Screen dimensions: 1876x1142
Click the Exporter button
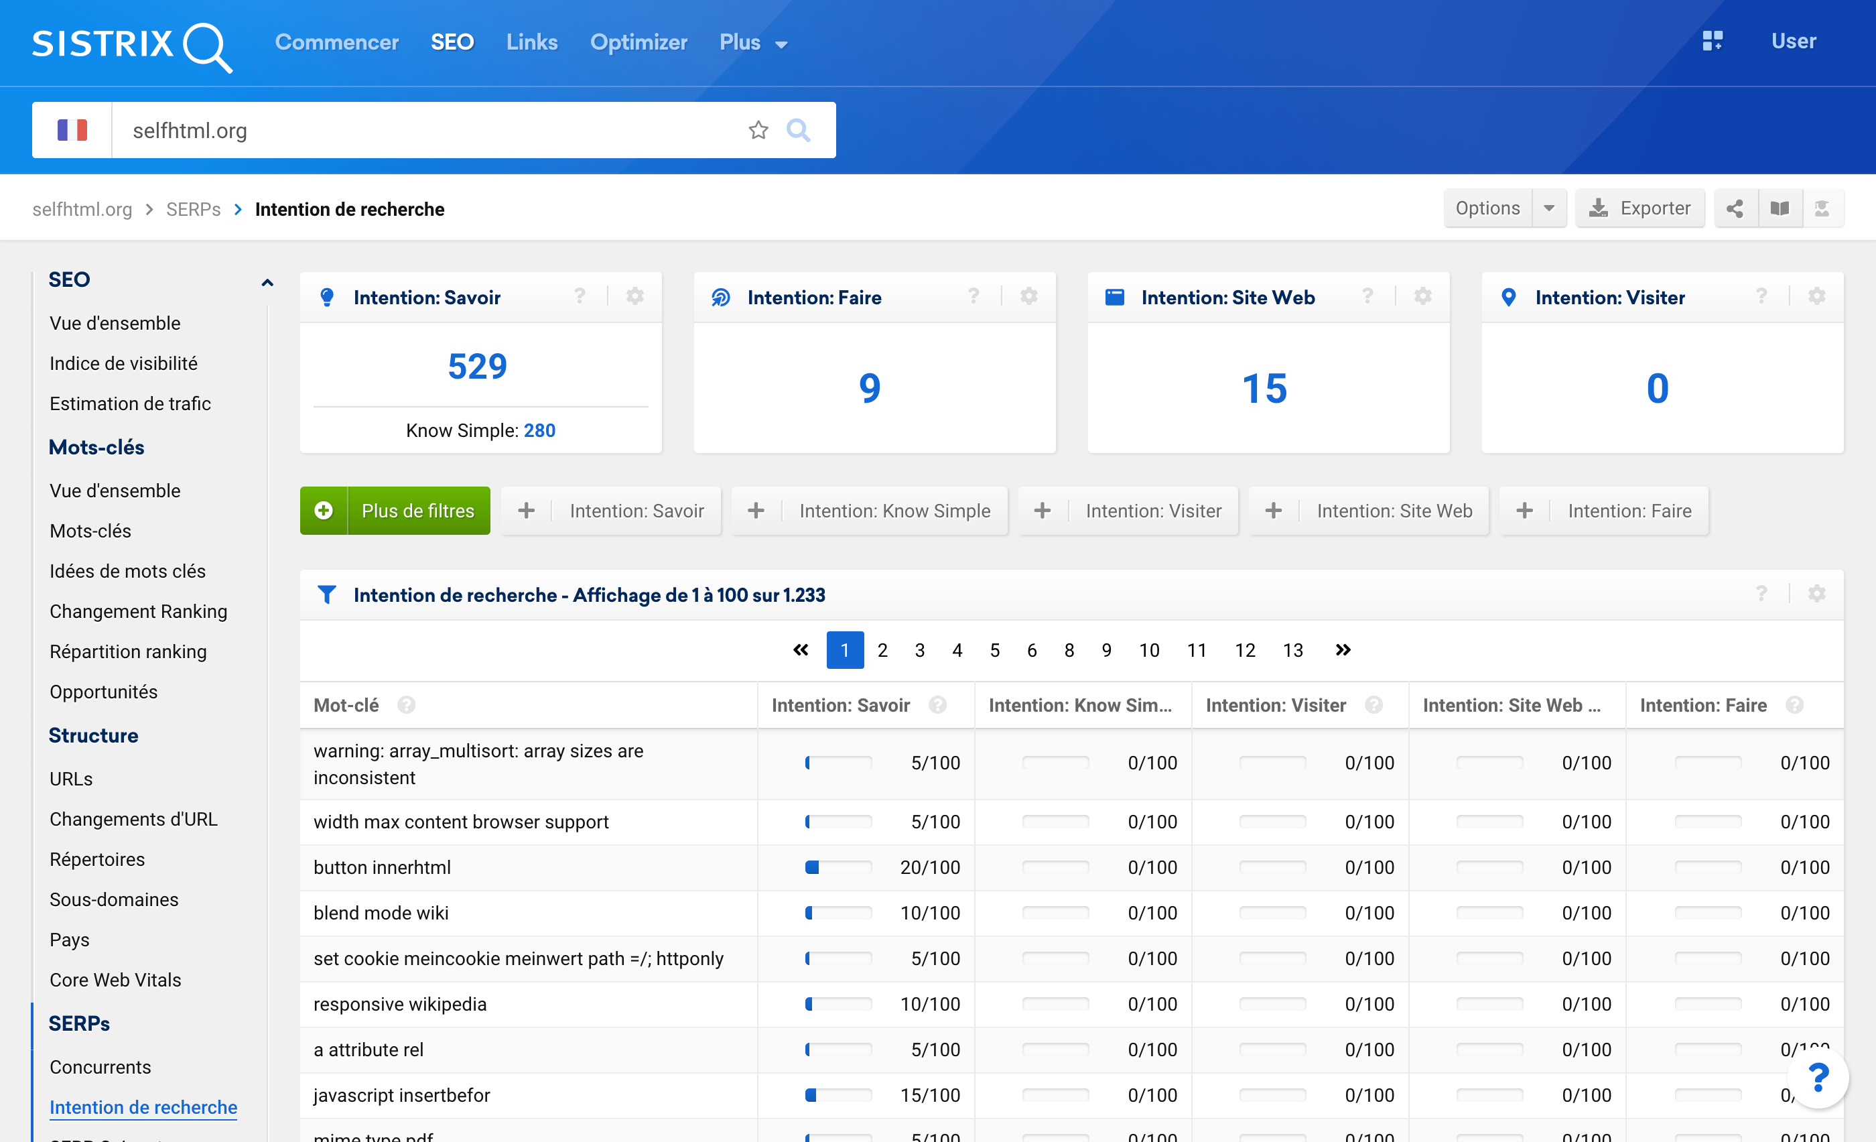point(1640,208)
